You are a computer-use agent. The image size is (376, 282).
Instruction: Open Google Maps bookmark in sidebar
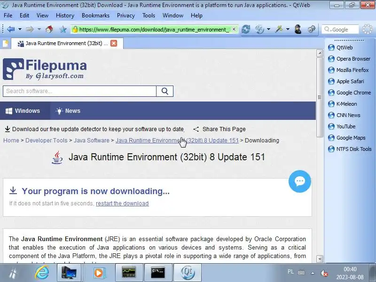pyautogui.click(x=347, y=138)
